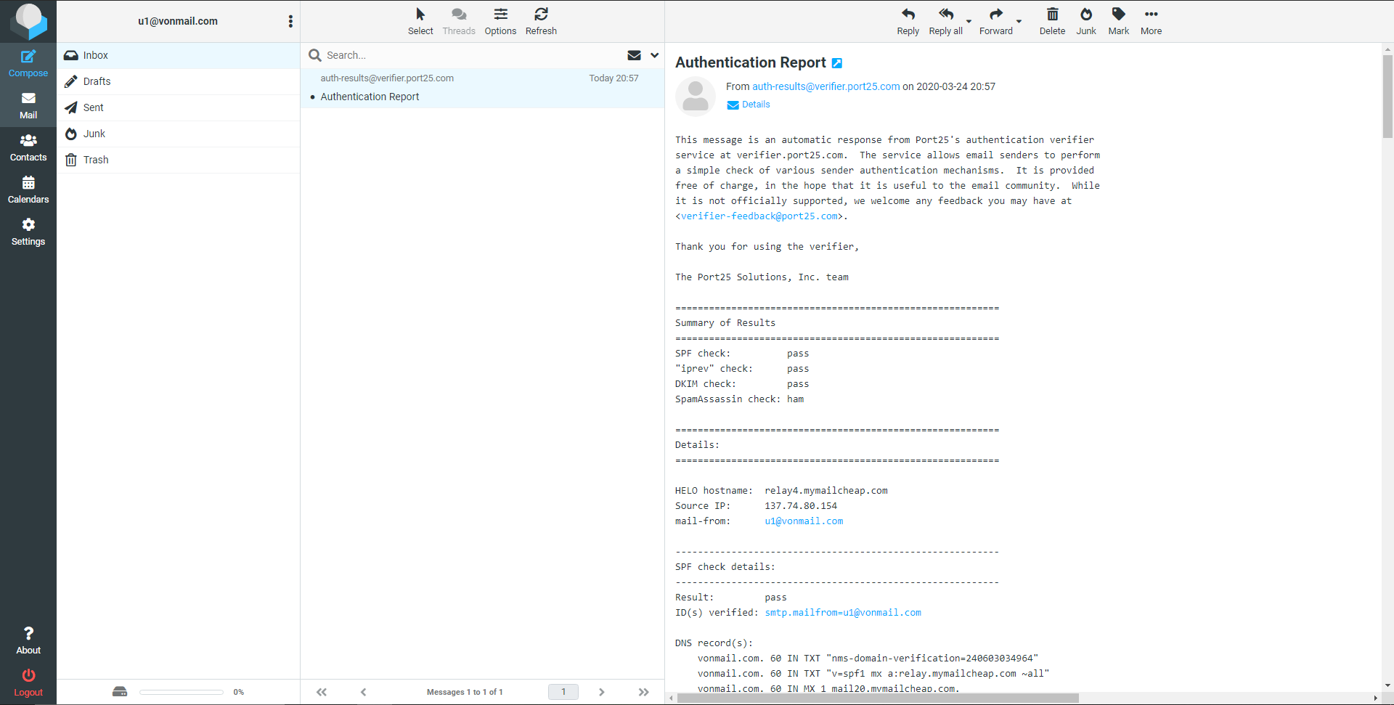Focus the Search field
Viewport: 1394px width, 705px height.
[x=472, y=55]
